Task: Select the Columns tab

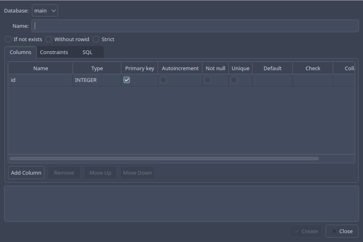Action: 21,52
